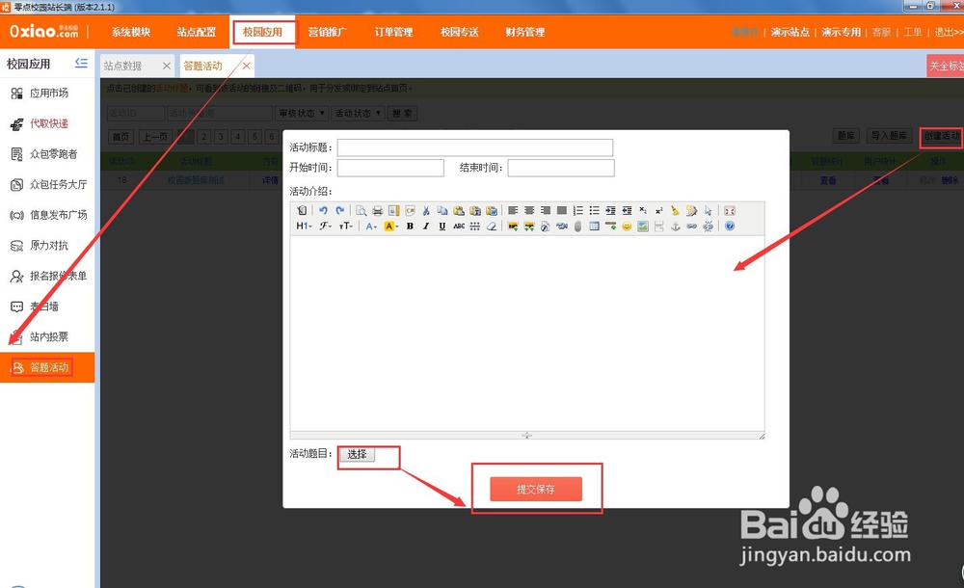The width and height of the screenshot is (964, 588).
Task: Click 活动标题 input field
Action: pyautogui.click(x=474, y=147)
